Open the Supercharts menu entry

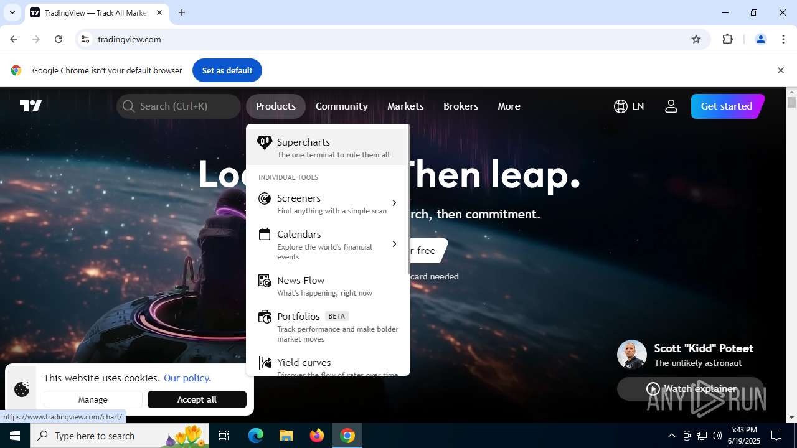(x=328, y=147)
